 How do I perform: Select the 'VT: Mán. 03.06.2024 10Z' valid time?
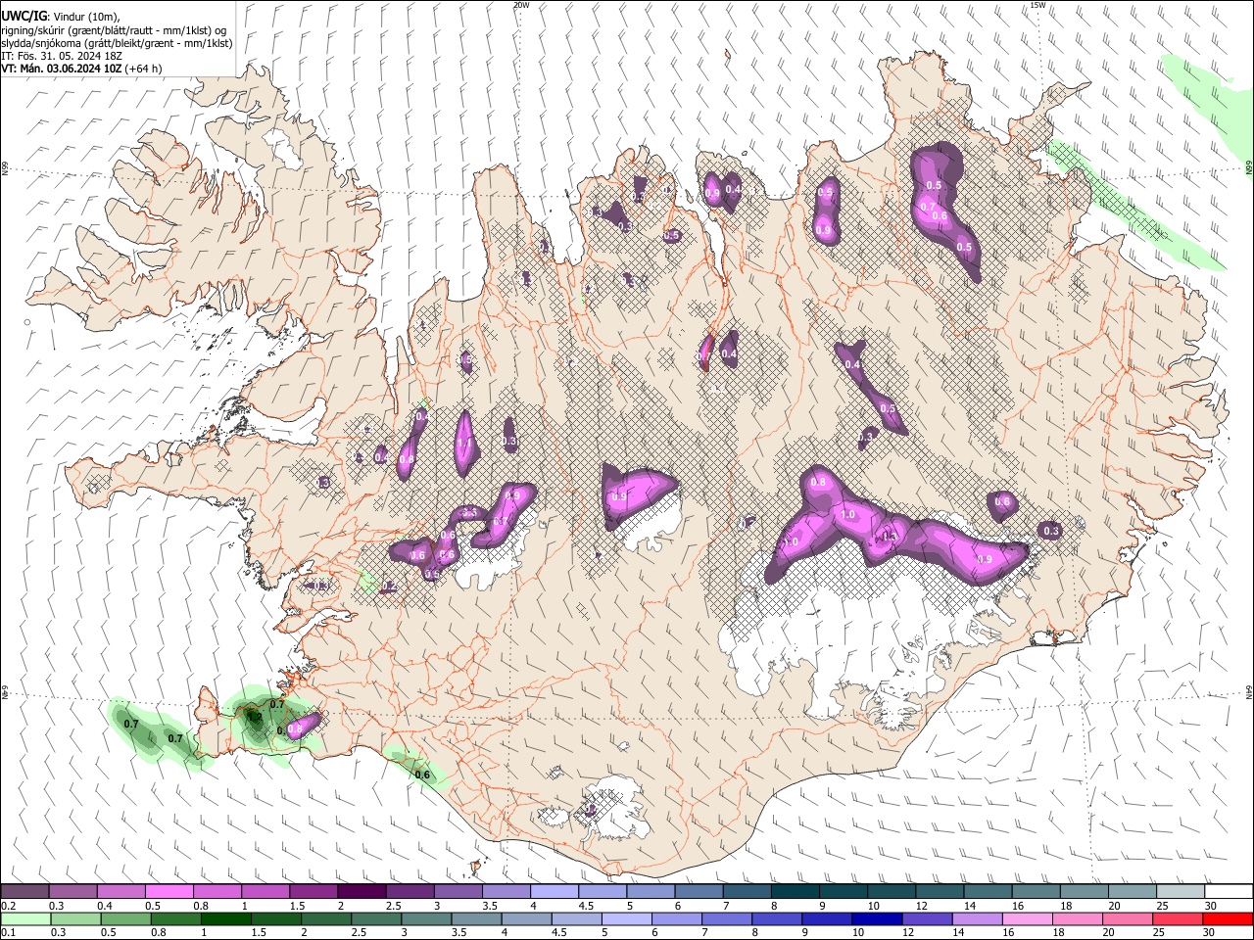[x=63, y=69]
